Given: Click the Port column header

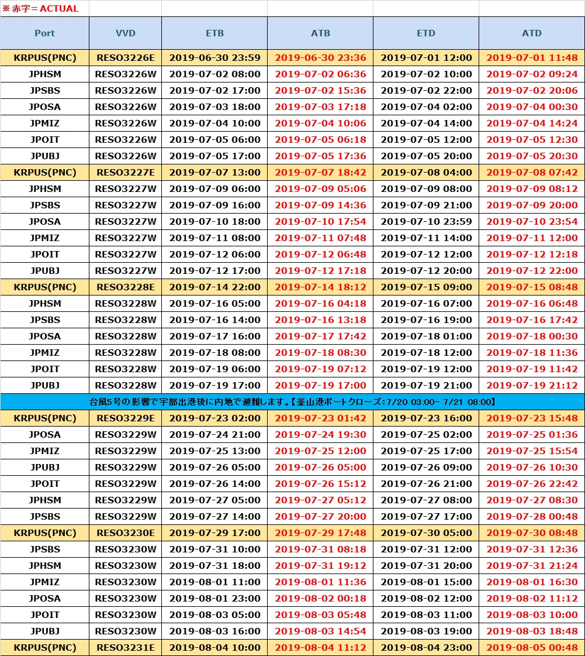Looking at the screenshot, I should click(45, 33).
